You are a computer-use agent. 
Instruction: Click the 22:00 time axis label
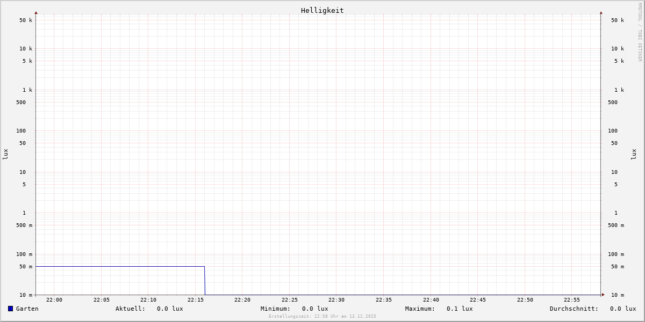click(54, 300)
